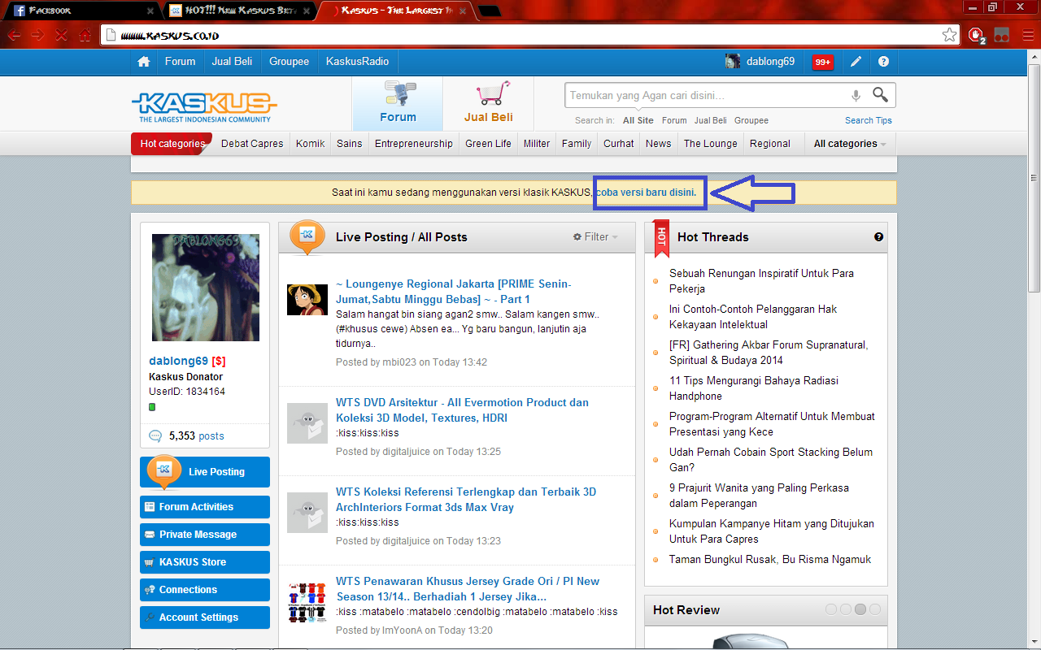Open Groupee in top navbar
The height and width of the screenshot is (650, 1041).
coord(289,62)
